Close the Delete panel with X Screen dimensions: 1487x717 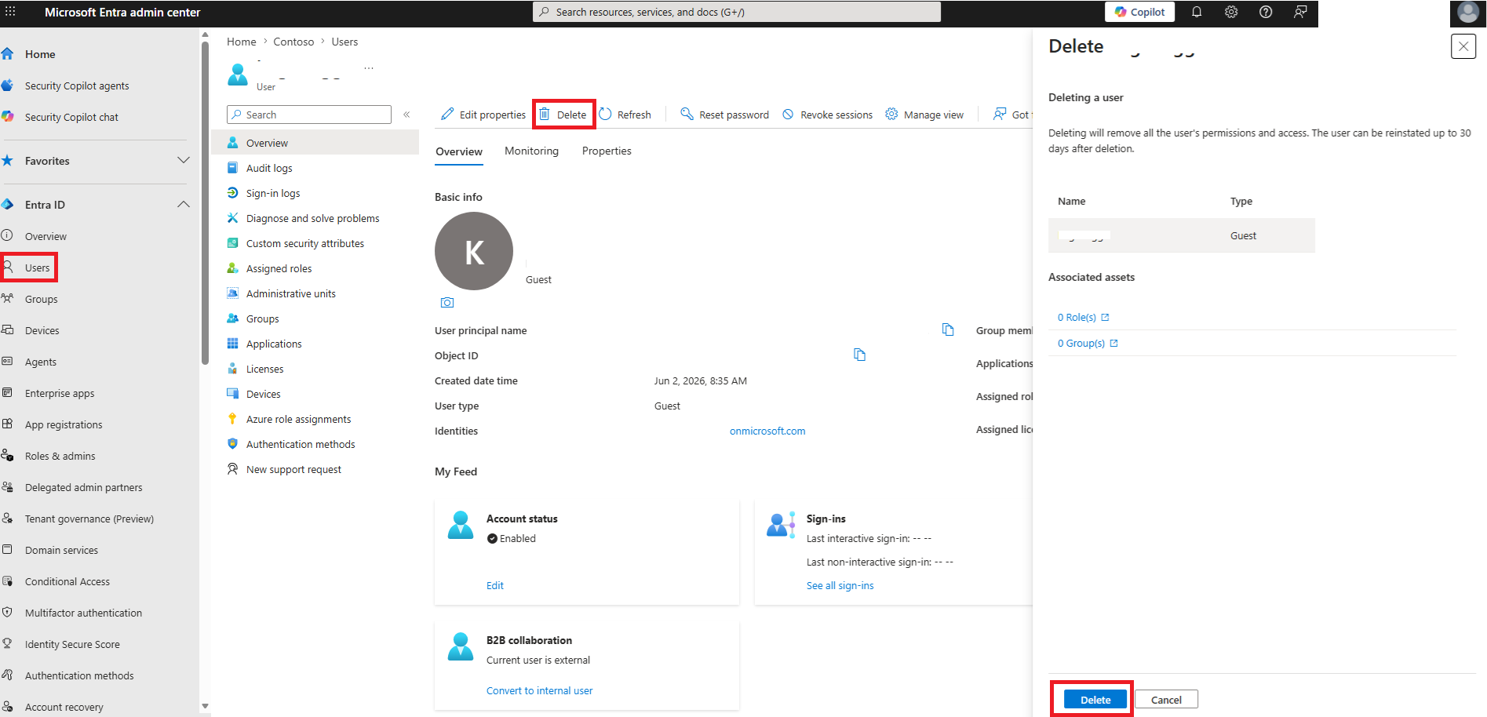pyautogui.click(x=1463, y=46)
